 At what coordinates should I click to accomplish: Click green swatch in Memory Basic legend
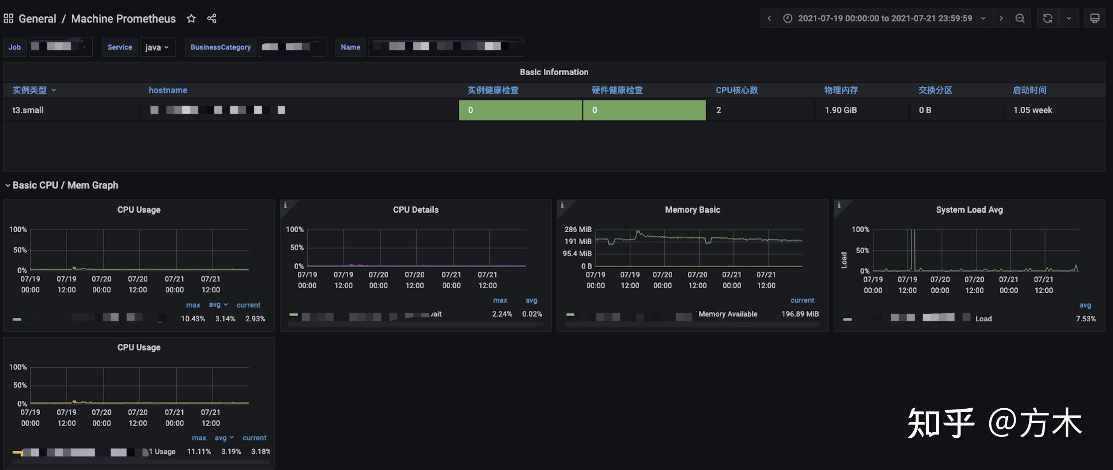point(570,314)
